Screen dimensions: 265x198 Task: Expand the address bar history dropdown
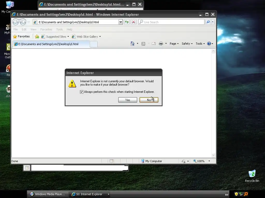(x=121, y=22)
